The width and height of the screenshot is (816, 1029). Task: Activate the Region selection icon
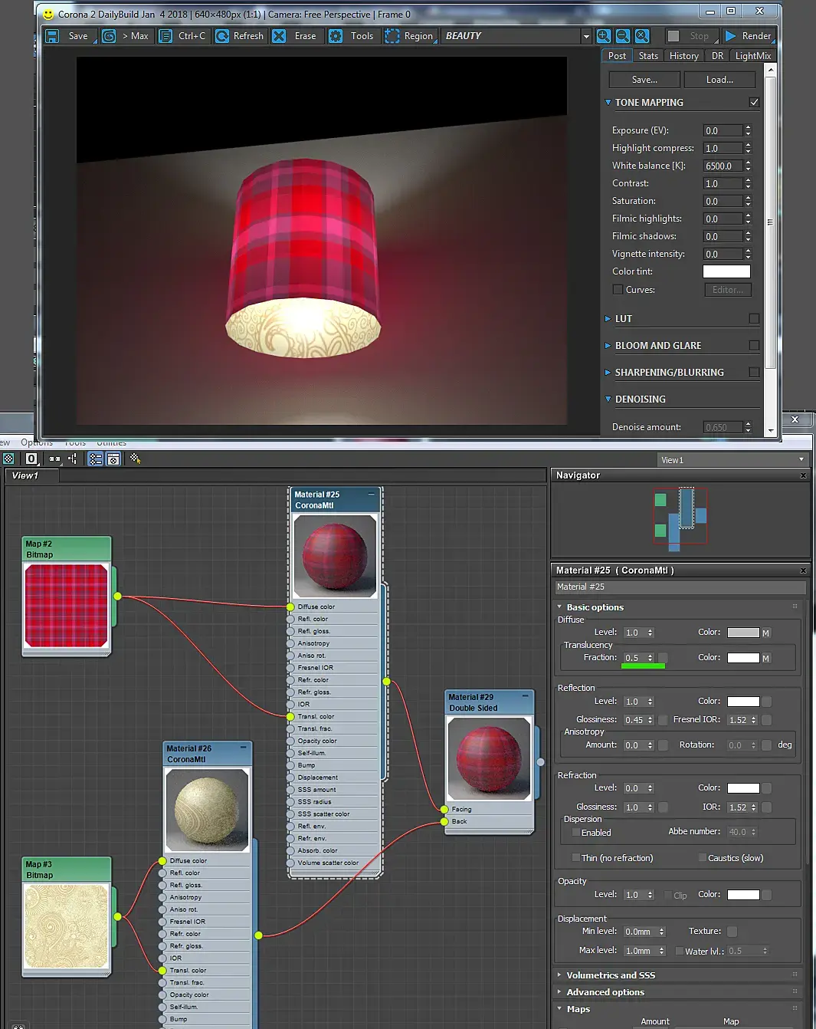point(392,36)
